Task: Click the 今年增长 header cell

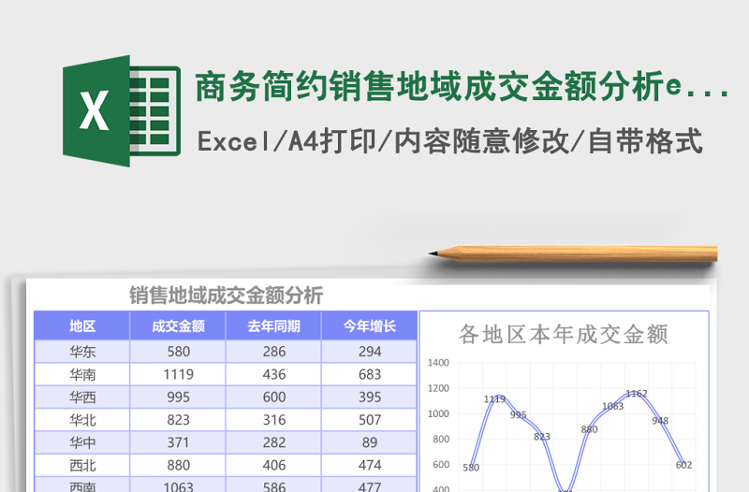Action: tap(369, 326)
